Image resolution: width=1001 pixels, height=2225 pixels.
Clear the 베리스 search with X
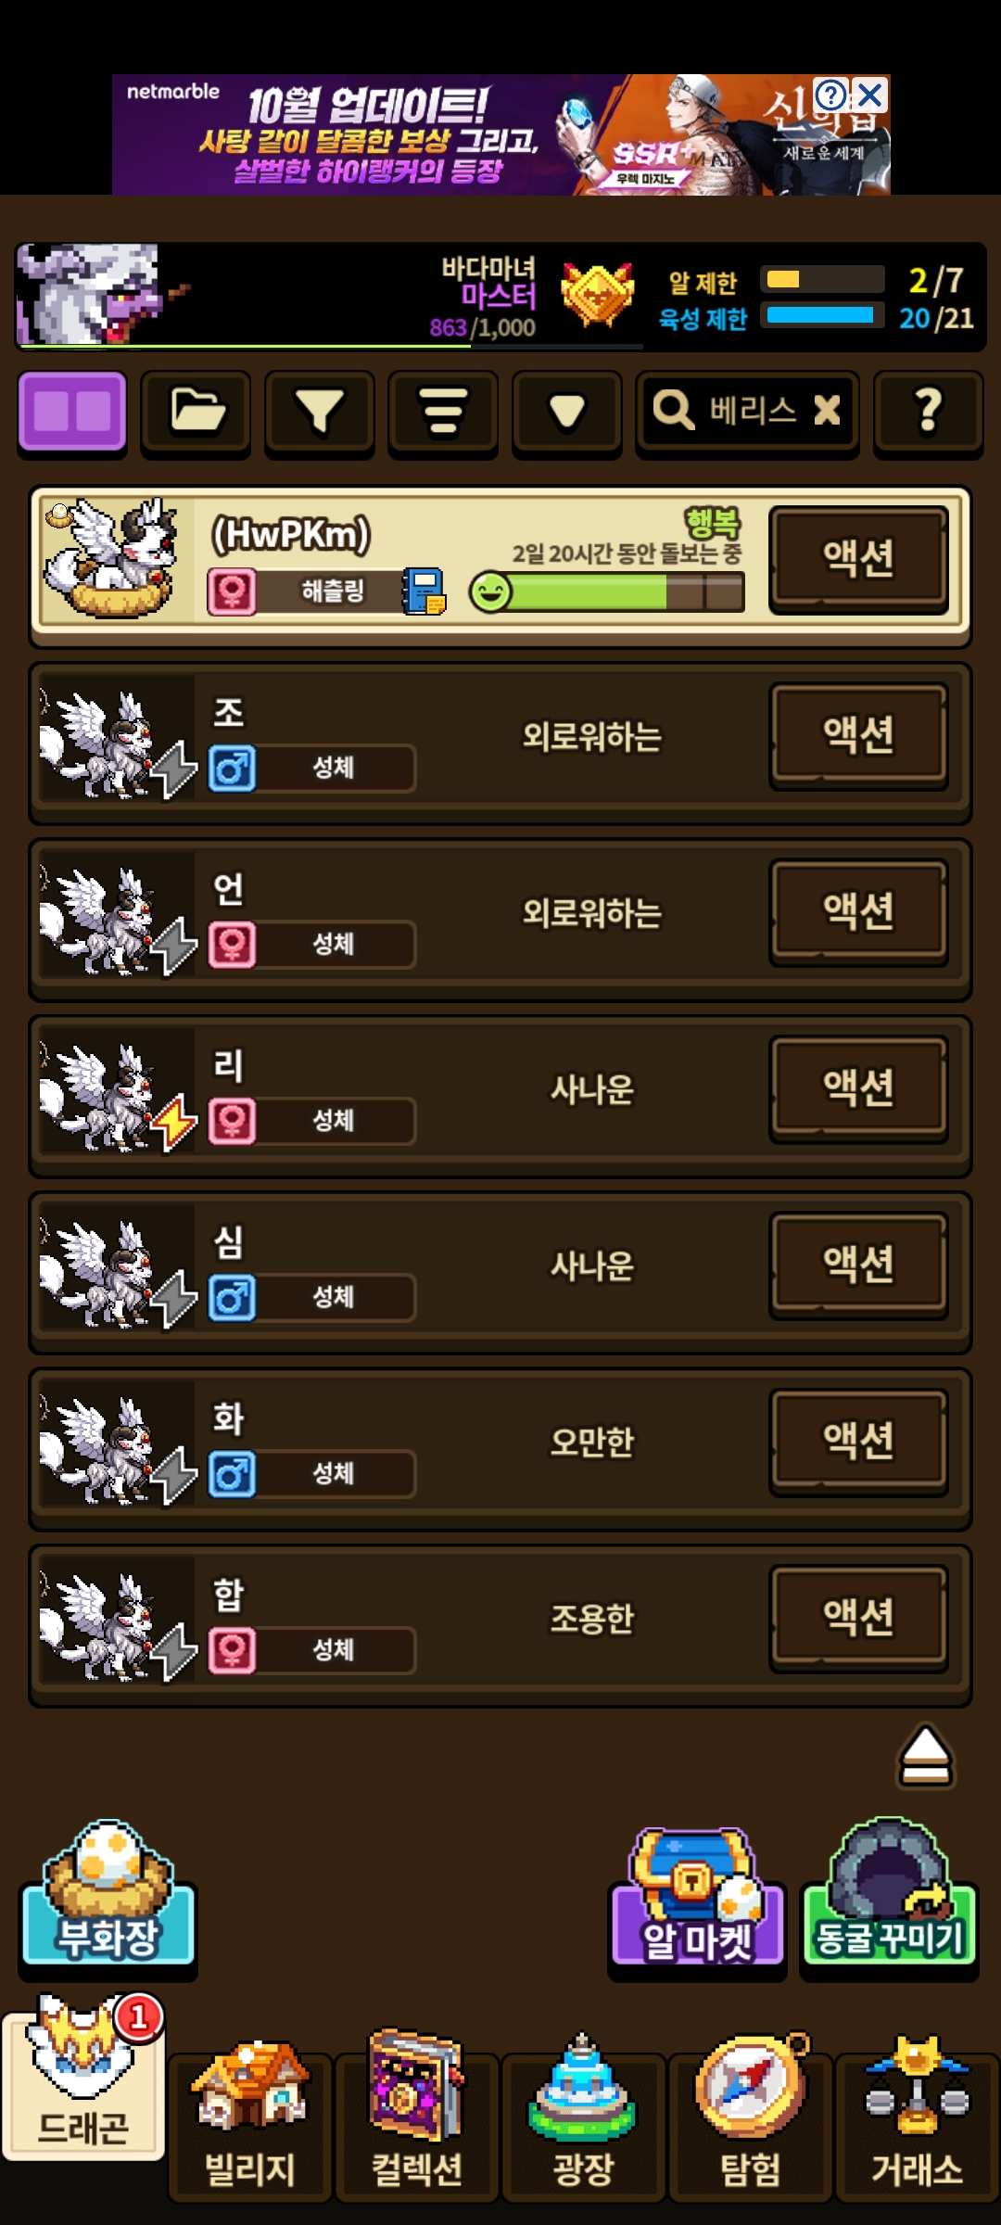tap(827, 410)
